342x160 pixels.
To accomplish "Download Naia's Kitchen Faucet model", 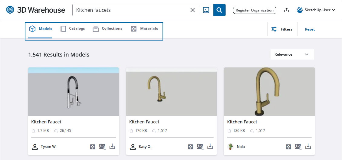I will [308, 146].
